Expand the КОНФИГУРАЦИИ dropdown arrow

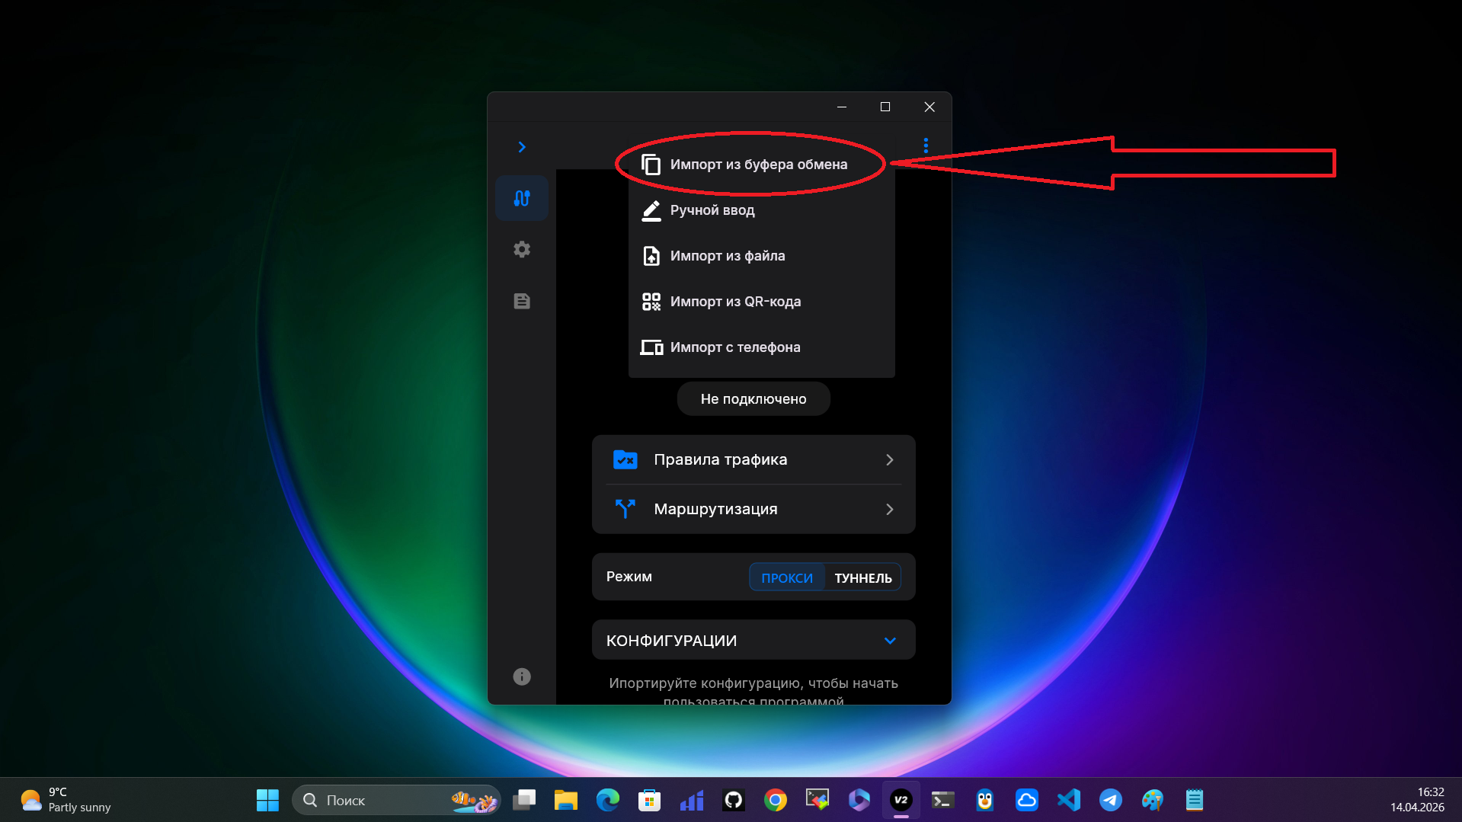pos(890,641)
